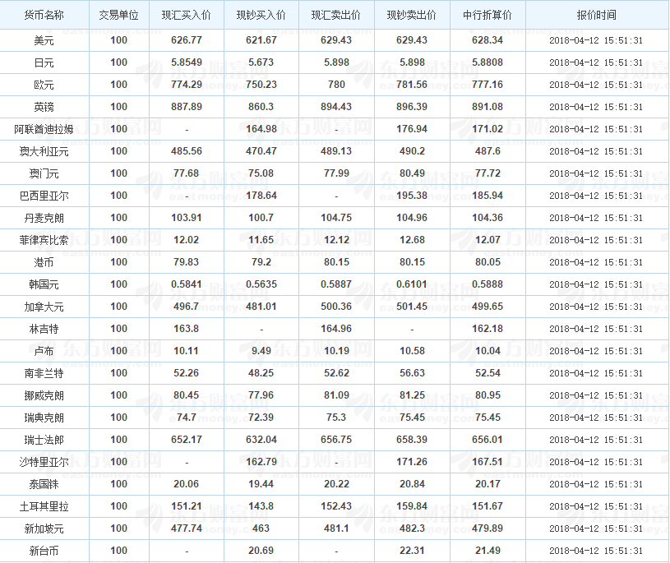Click the 英镑 中行折算价 value 891.08
The width and height of the screenshot is (670, 563).
click(x=487, y=107)
